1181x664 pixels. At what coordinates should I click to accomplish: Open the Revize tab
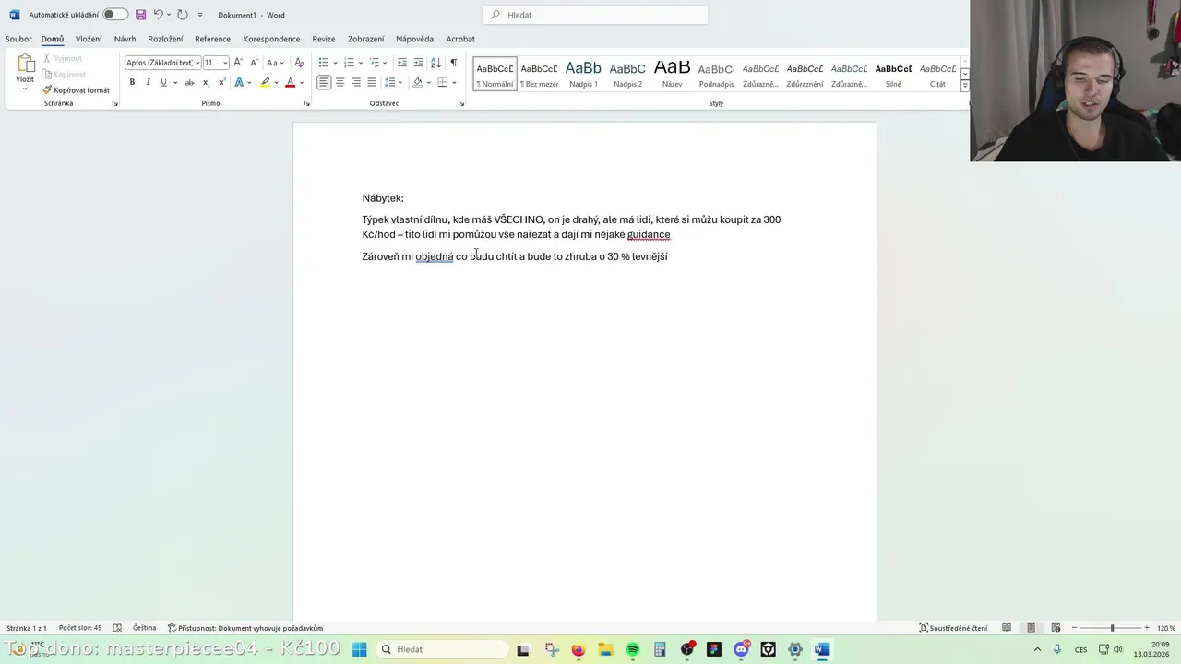(x=323, y=39)
